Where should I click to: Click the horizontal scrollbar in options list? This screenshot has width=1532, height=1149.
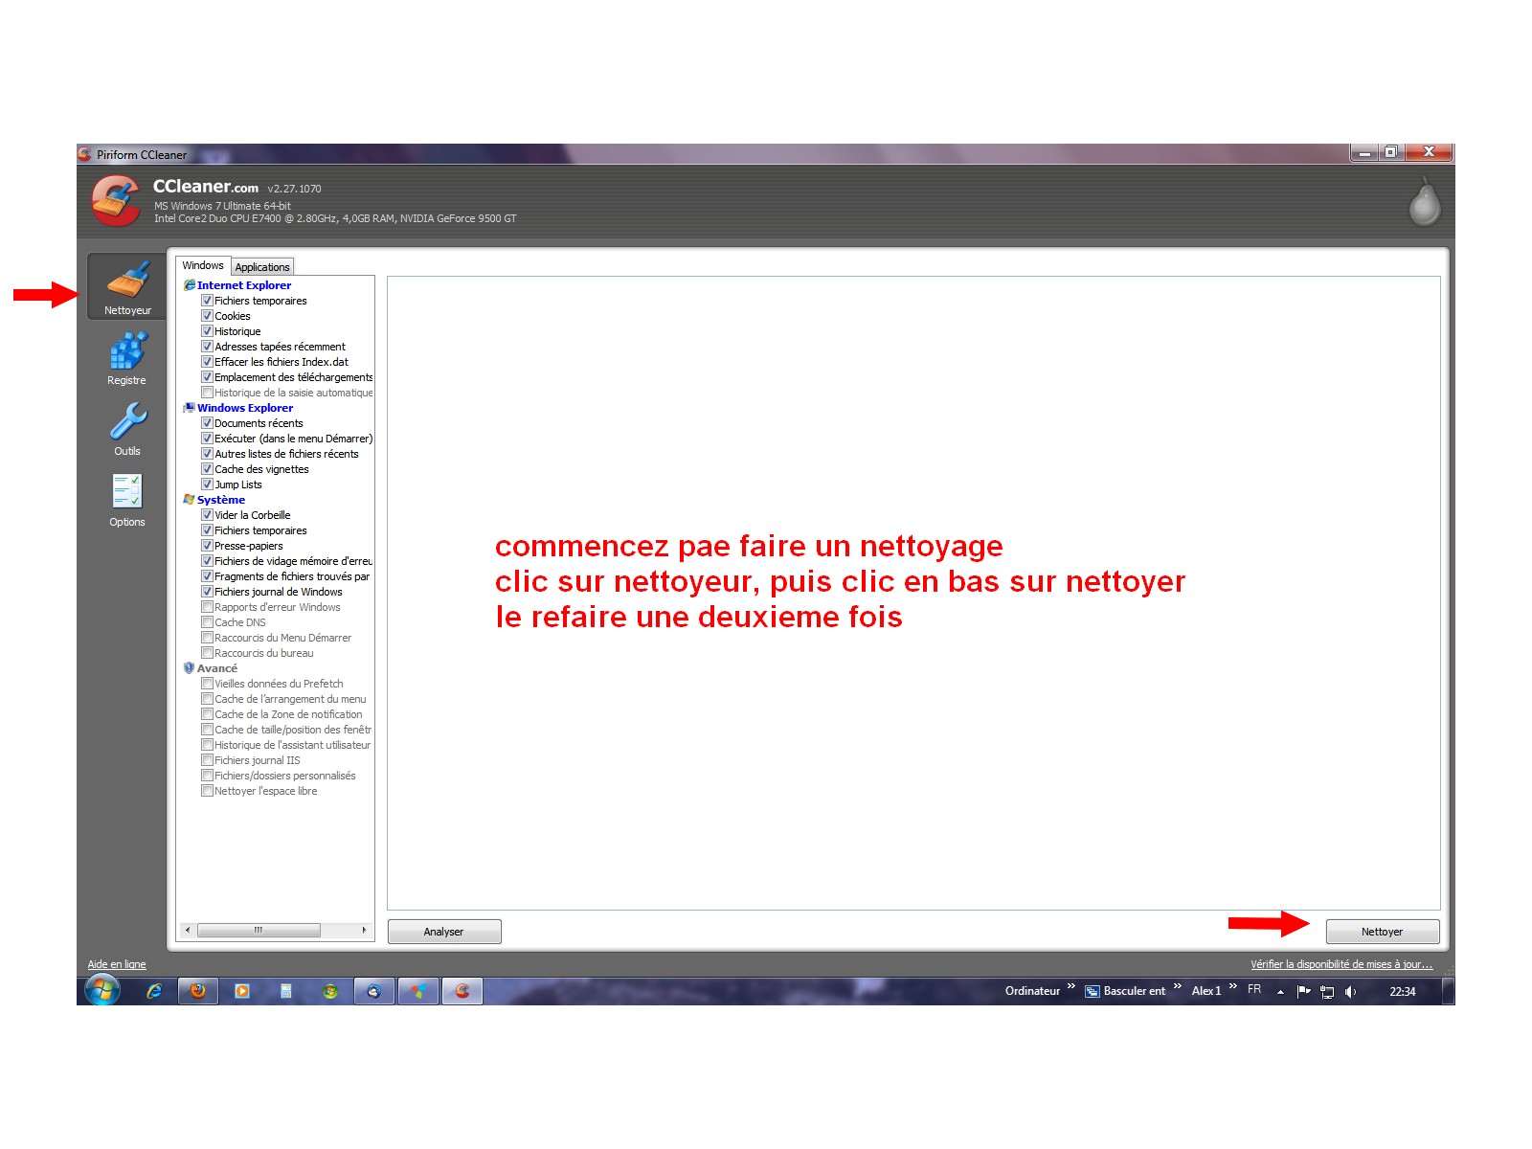coord(259,931)
